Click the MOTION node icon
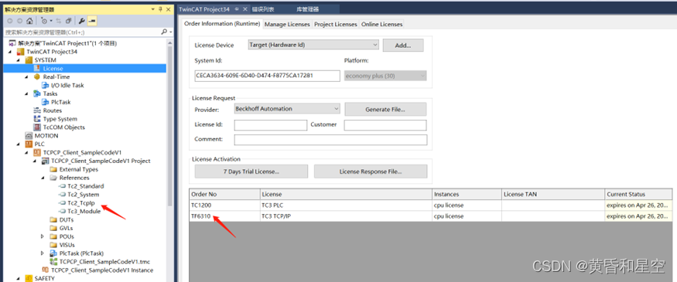Screen dimensions: 677x282 29,135
